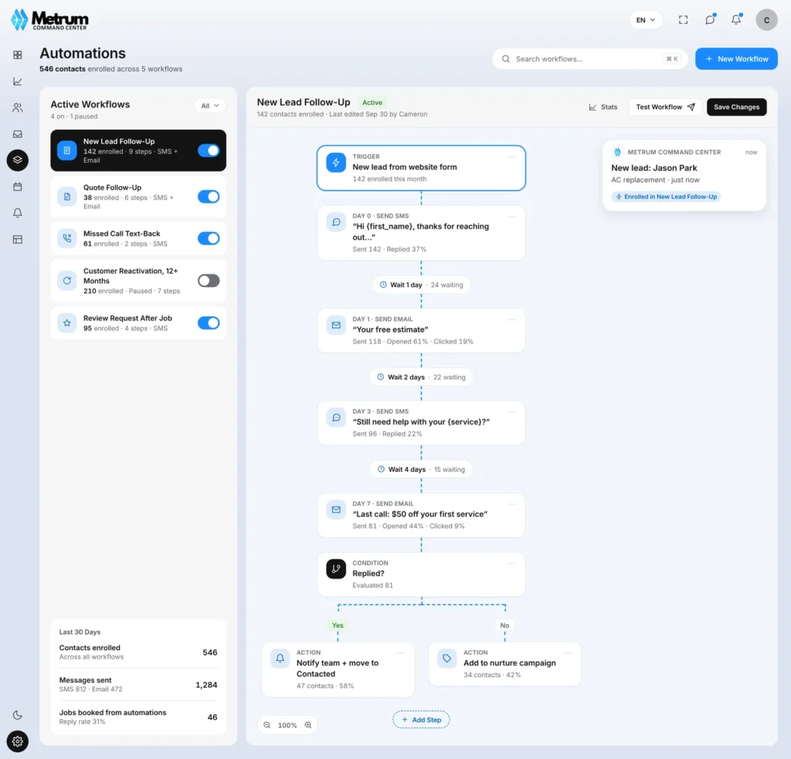Click Enrolled in New Lead Follow-Up tag

point(666,197)
